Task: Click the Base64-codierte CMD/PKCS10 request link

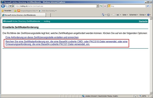Action: click(67, 43)
